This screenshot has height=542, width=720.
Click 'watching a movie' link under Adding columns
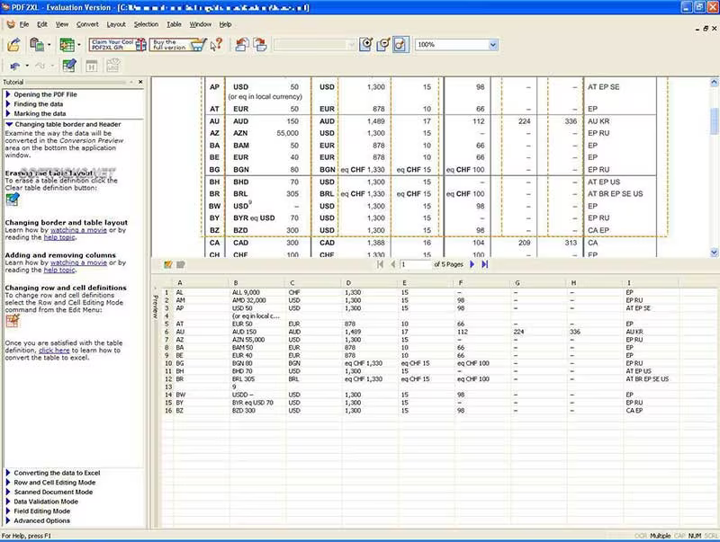coord(78,262)
